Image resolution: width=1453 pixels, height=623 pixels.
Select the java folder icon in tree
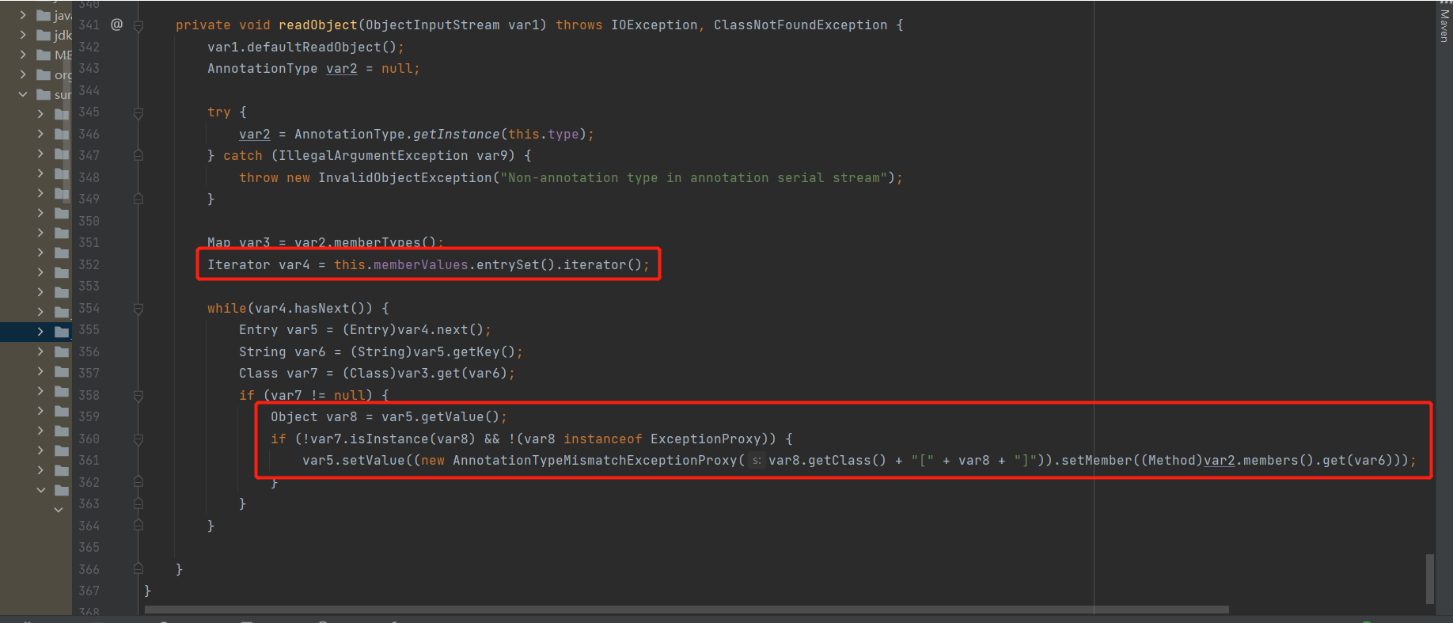coord(44,15)
